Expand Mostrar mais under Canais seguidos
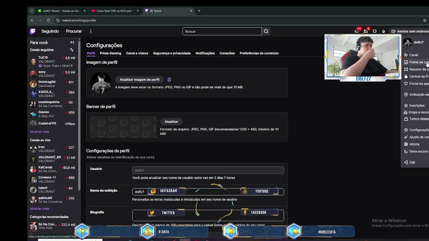 tap(40, 132)
